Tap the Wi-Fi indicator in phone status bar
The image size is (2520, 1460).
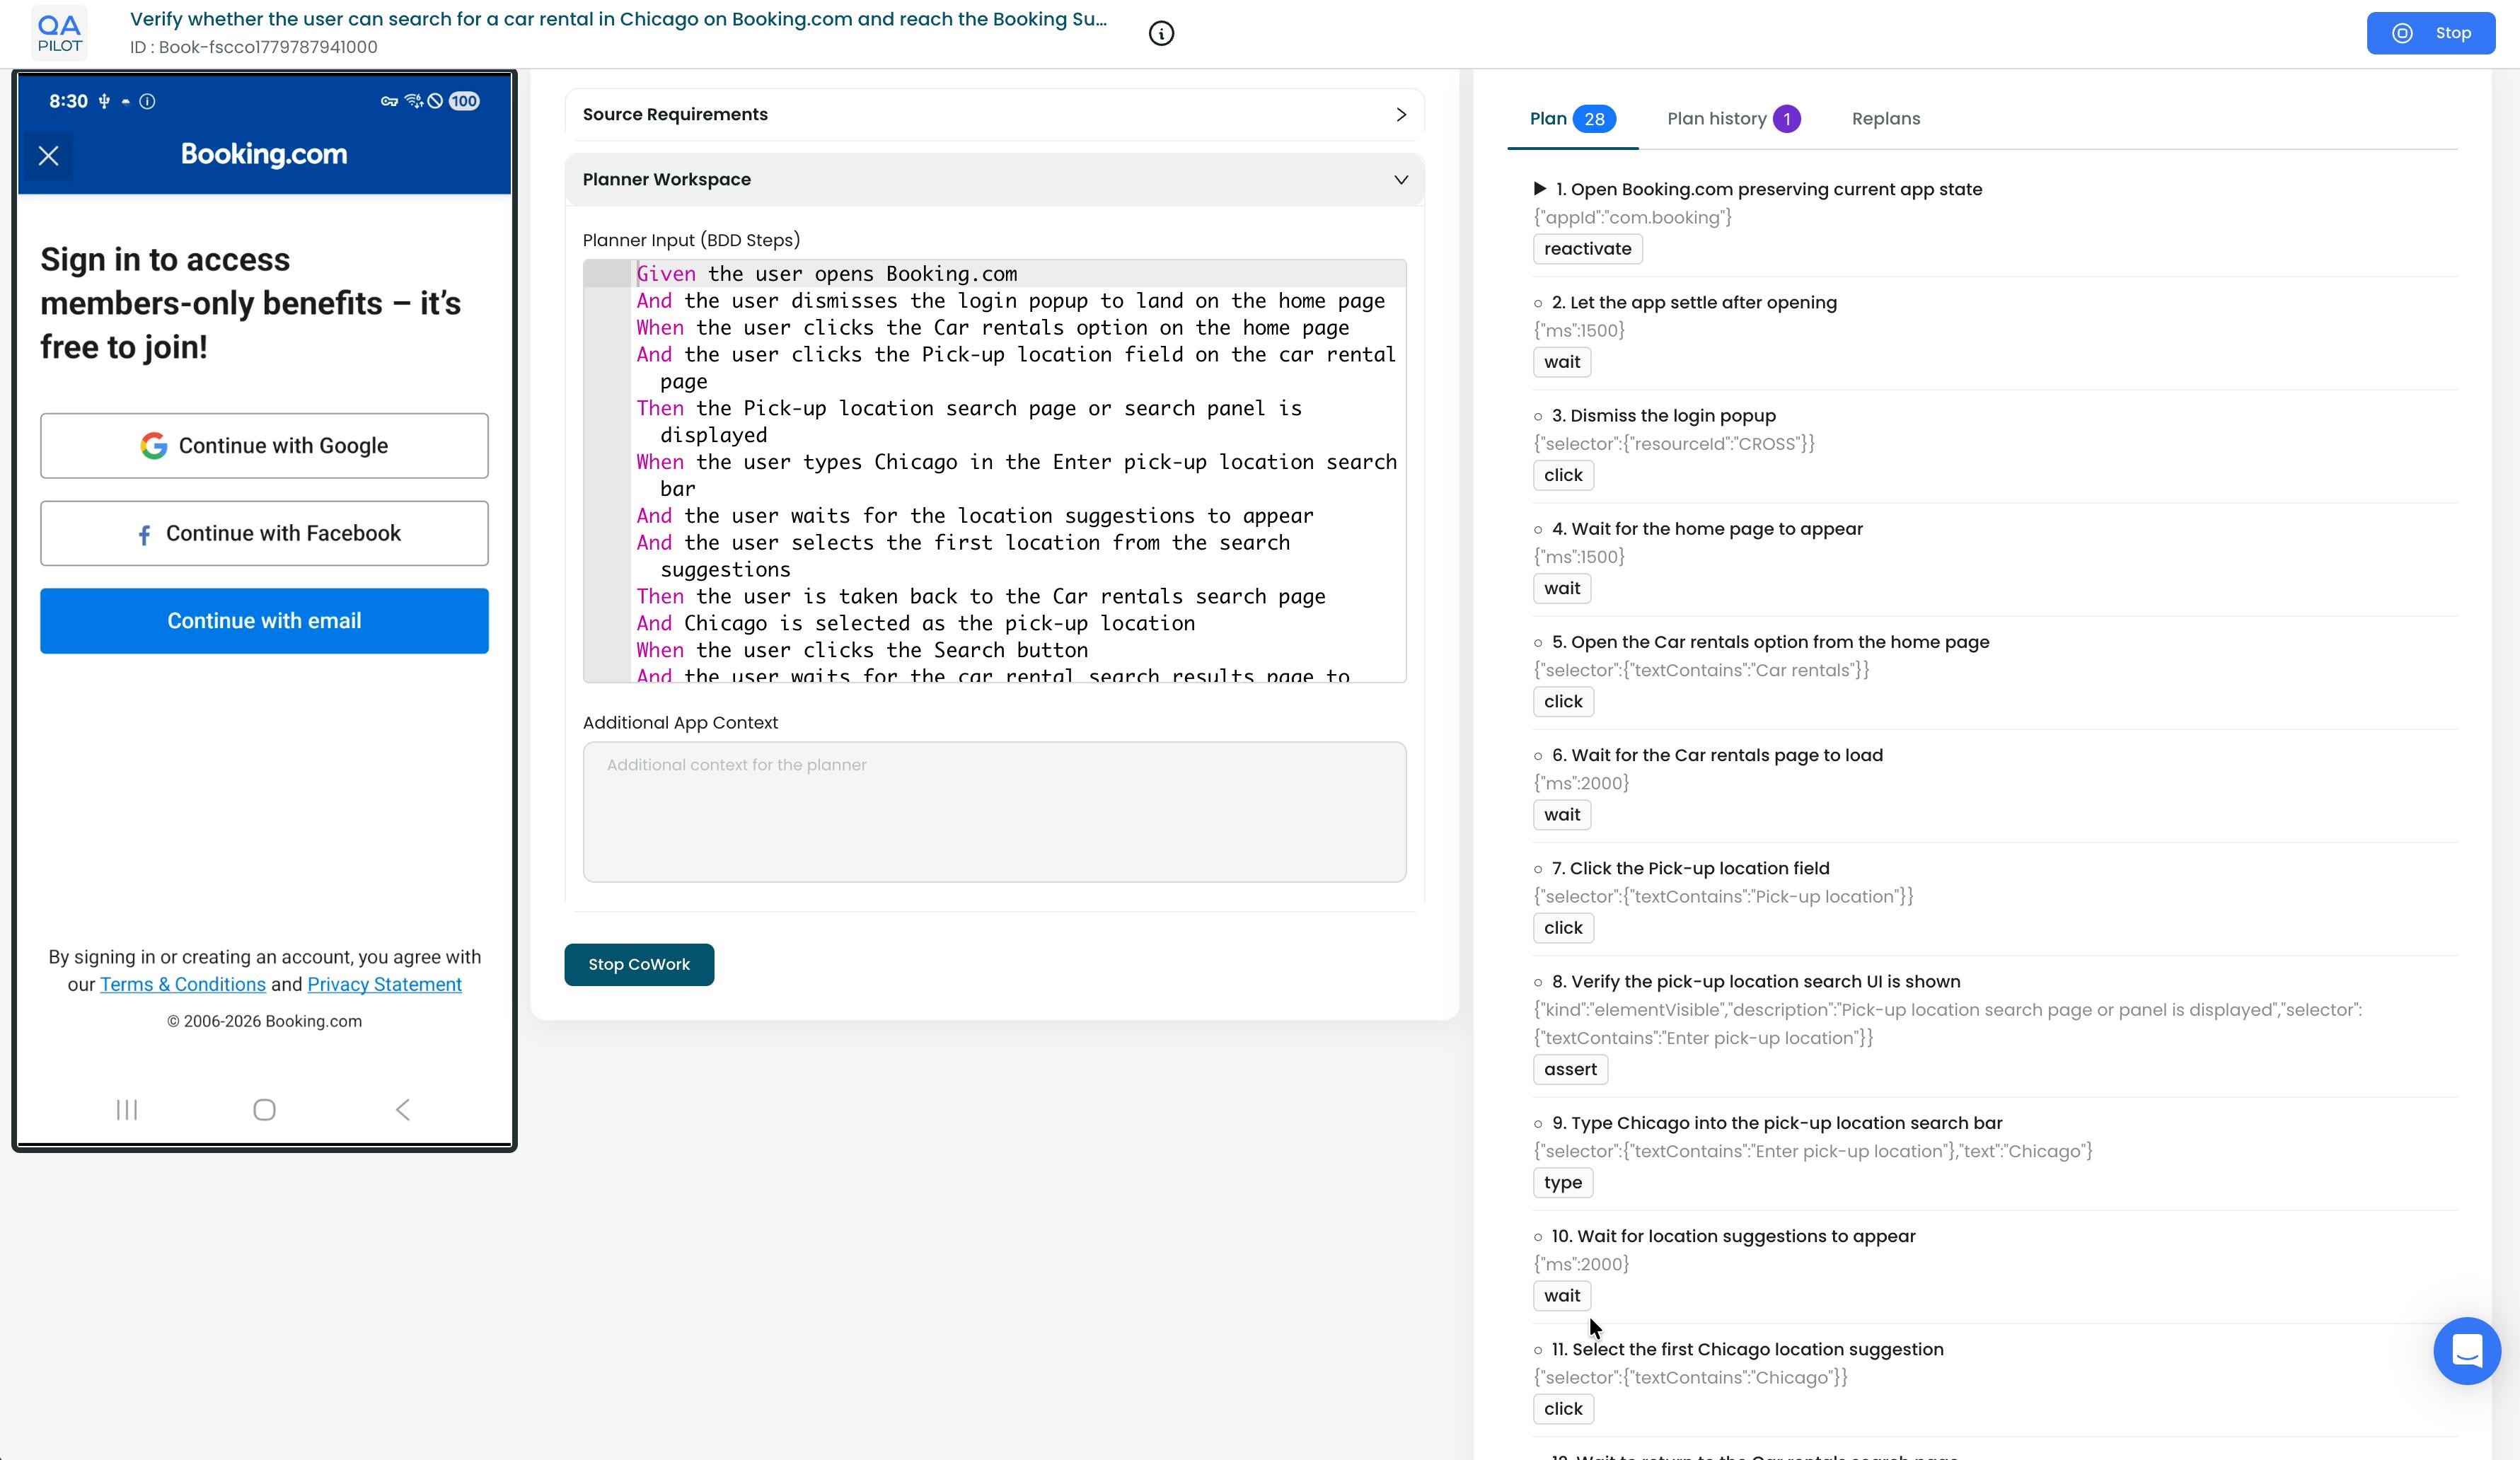(413, 101)
